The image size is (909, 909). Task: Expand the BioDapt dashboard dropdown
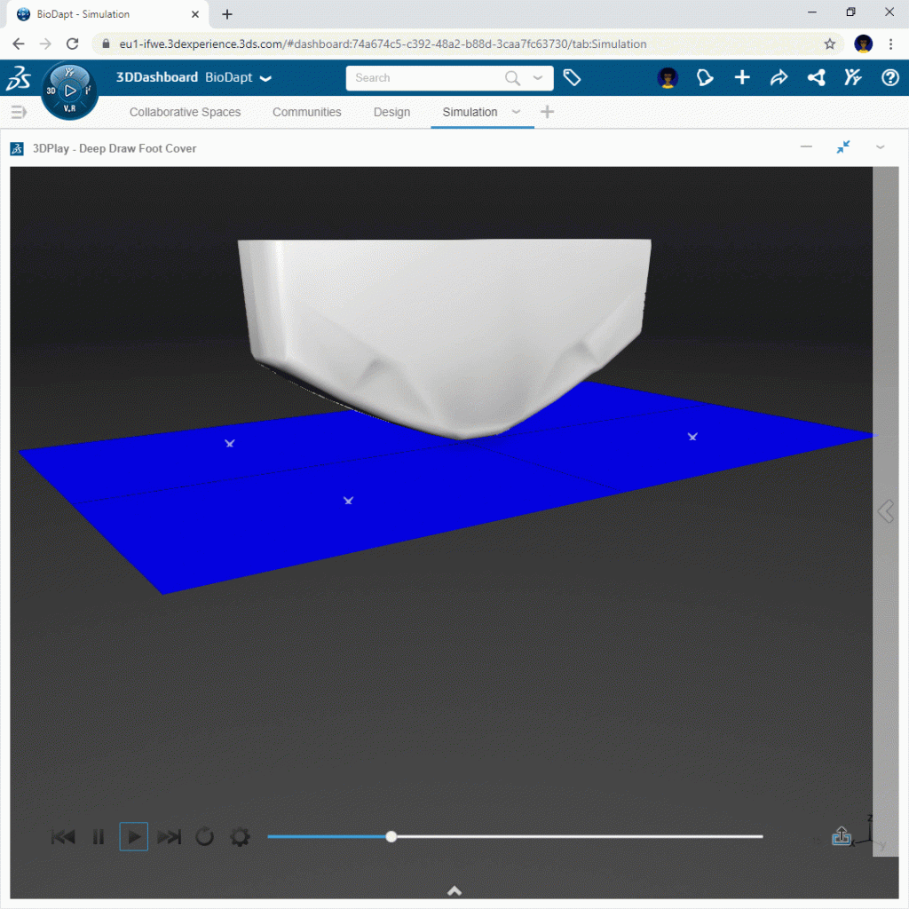coord(265,78)
